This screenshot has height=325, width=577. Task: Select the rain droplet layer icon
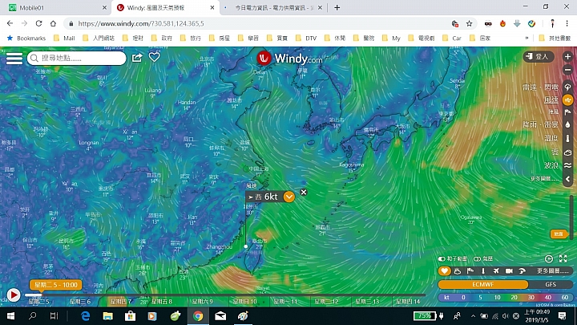[568, 124]
